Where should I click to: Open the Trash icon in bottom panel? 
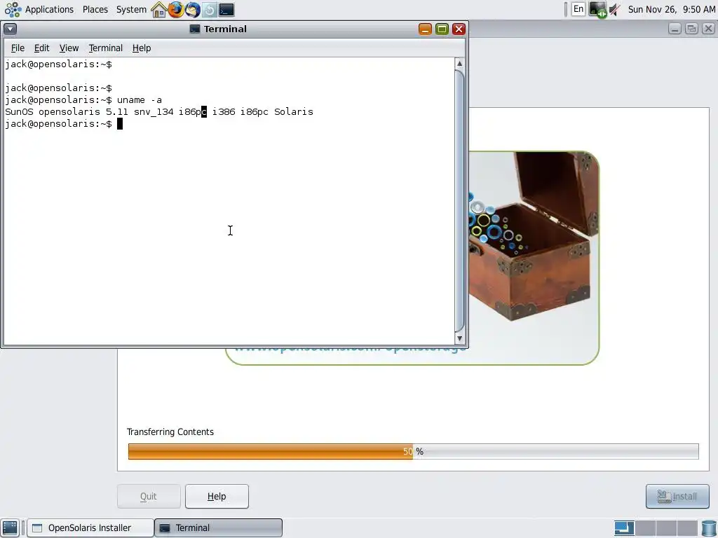[x=708, y=527]
